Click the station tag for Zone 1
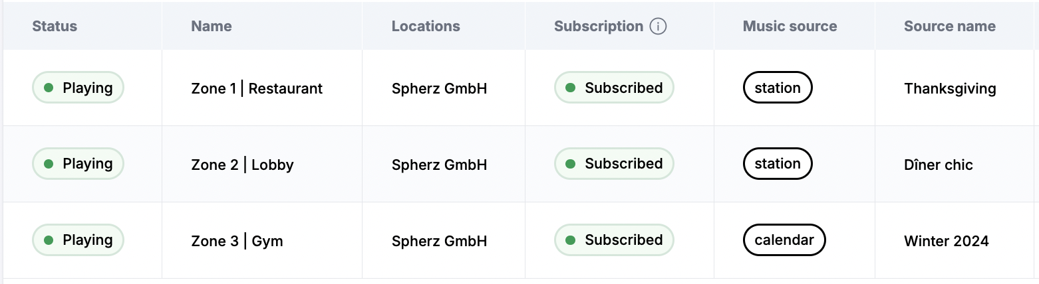 [778, 88]
